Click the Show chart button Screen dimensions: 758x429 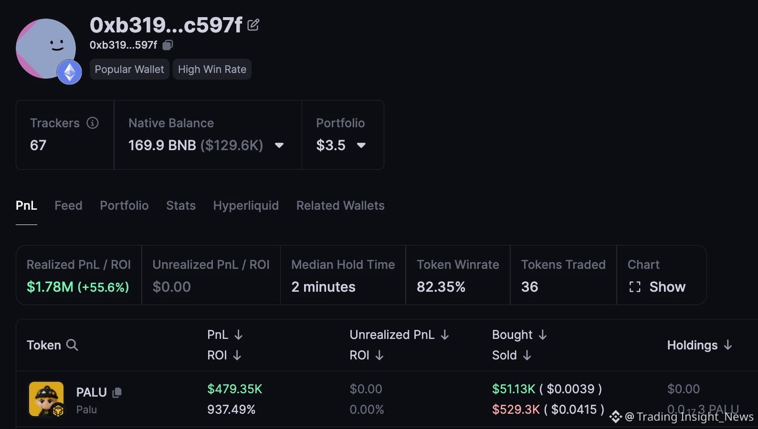(657, 287)
